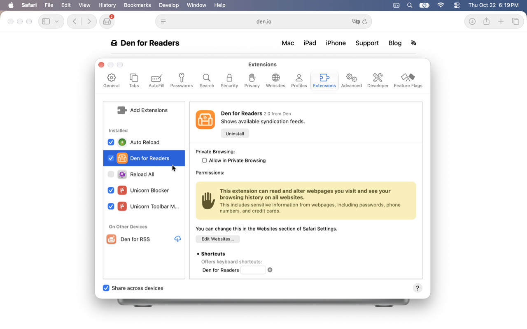The width and height of the screenshot is (527, 329).
Task: Open the Safari menu in menu bar
Action: click(29, 5)
